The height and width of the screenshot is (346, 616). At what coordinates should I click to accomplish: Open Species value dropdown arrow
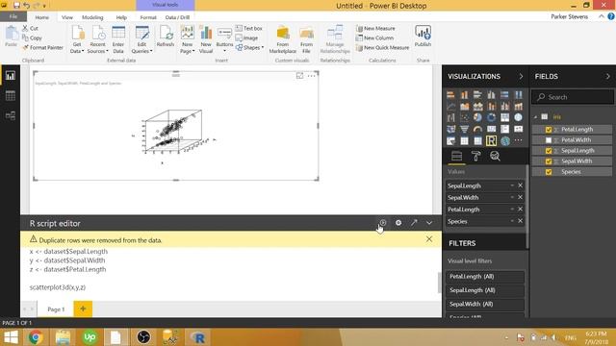[x=512, y=221]
